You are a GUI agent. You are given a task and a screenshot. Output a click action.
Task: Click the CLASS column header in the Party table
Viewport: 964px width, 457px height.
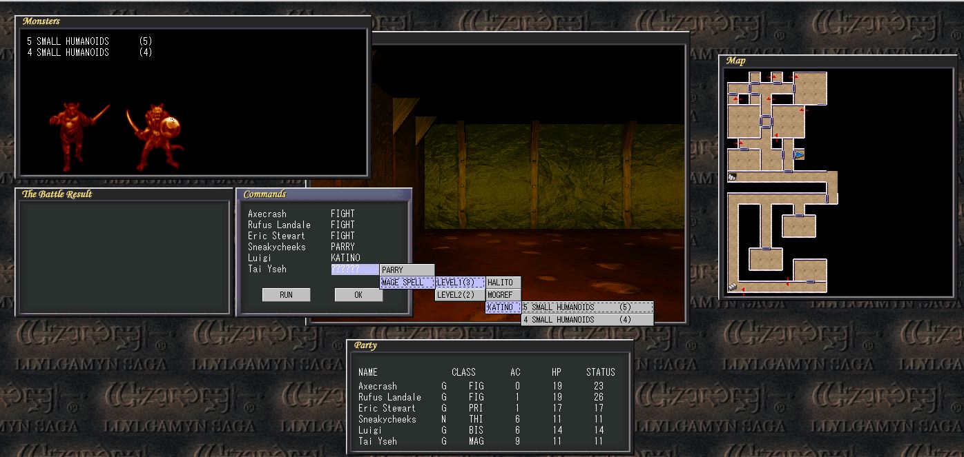[x=463, y=372]
